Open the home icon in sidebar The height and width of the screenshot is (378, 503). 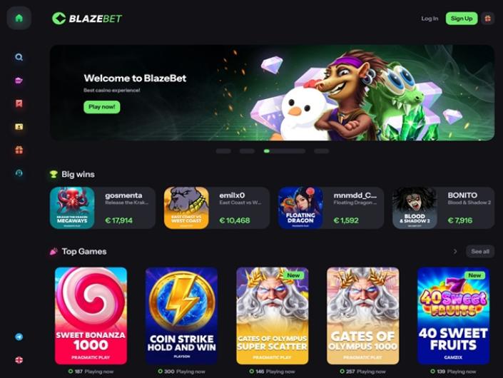click(19, 18)
